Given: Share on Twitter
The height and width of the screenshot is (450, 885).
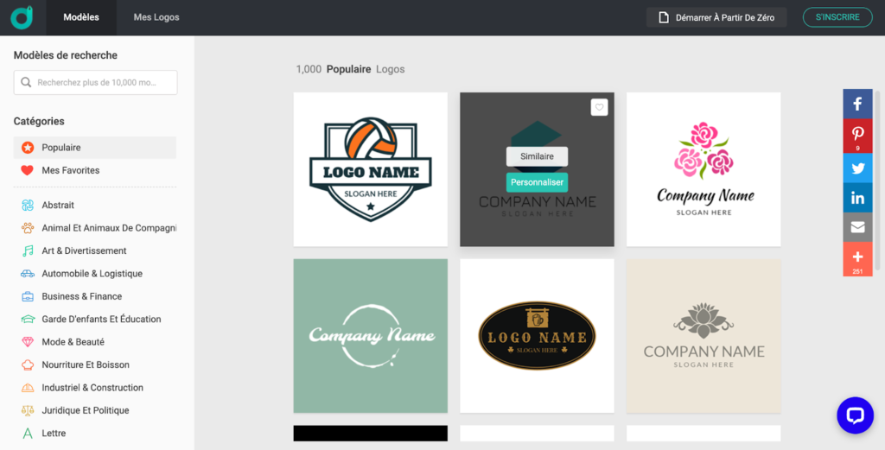Looking at the screenshot, I should coord(857,168).
